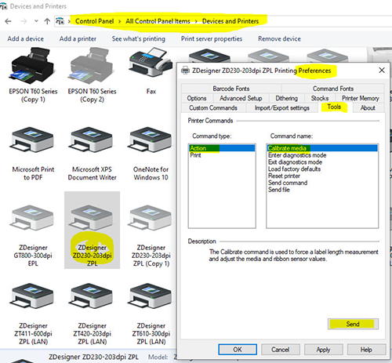Open Print server properties
This screenshot has height=363, width=392.
pyautogui.click(x=212, y=38)
